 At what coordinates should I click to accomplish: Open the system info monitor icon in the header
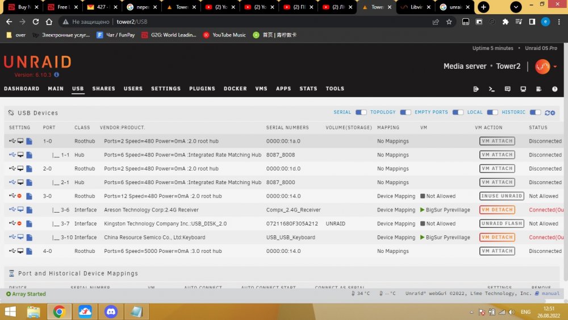click(x=523, y=89)
